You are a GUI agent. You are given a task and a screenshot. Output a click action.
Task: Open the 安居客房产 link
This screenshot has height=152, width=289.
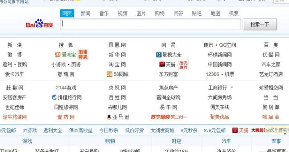(x=14, y=97)
